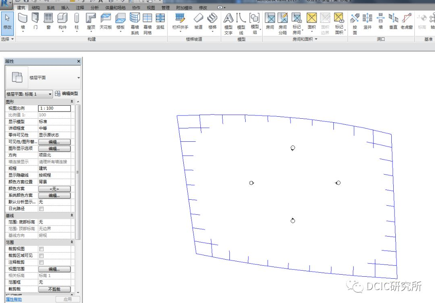The image size is (435, 303).
Task: Select the 坡道 (Ramp) tool
Action: tap(198, 21)
